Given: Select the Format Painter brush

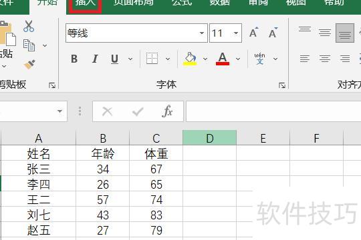Looking at the screenshot, I should 29,64.
